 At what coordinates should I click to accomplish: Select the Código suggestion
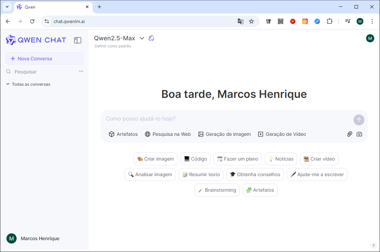click(195, 159)
